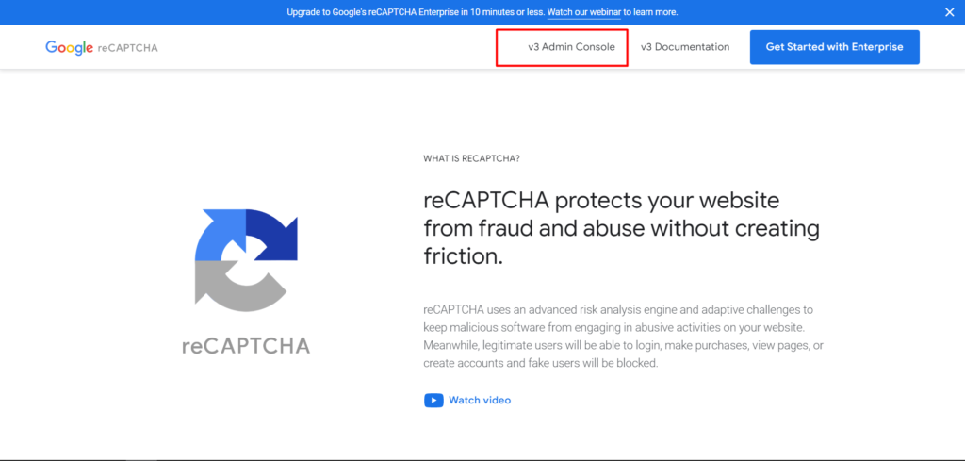Click the word 'friction.' in the headline
This screenshot has height=461, width=965.
(464, 255)
